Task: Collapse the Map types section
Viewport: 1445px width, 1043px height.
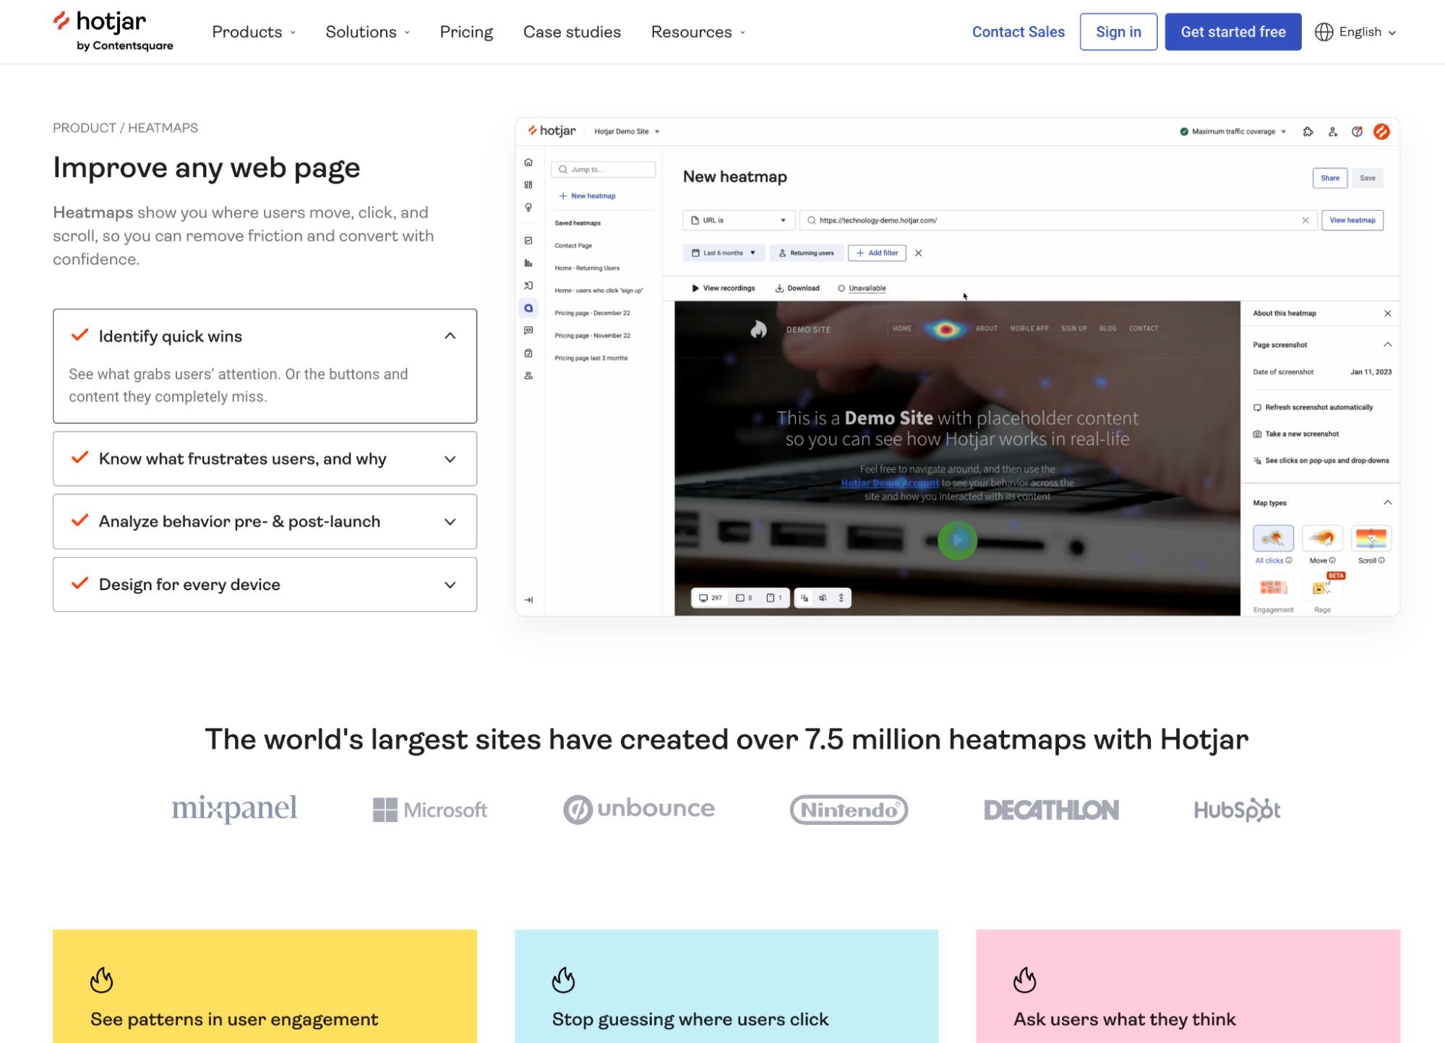Action: 1387,503
